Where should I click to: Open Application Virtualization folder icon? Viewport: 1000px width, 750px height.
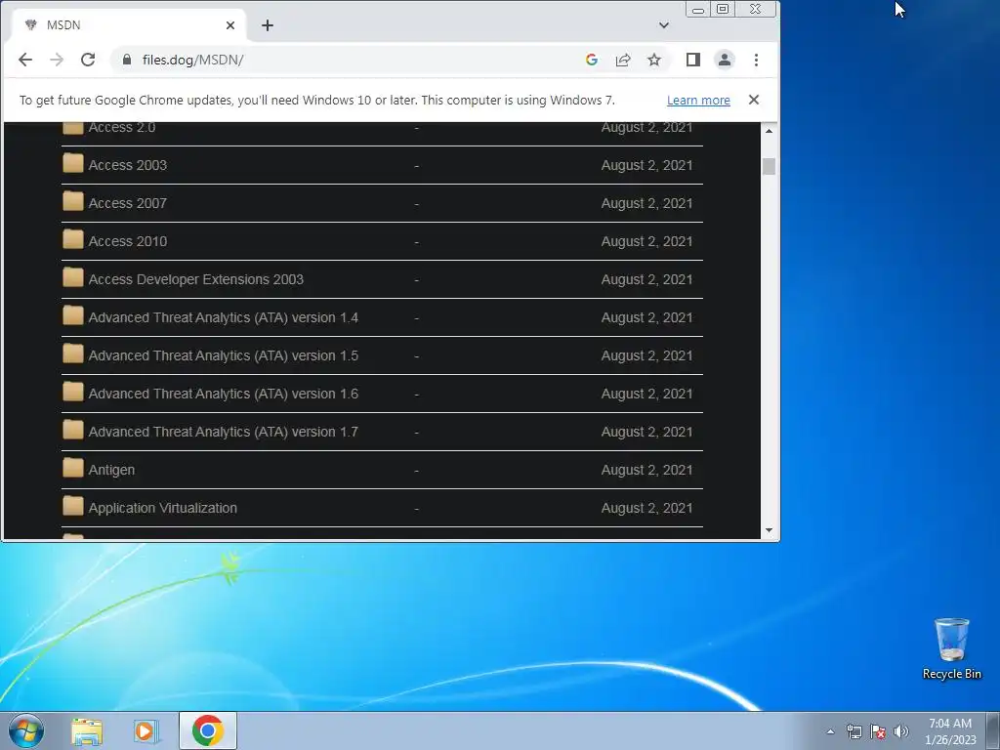(x=72, y=507)
